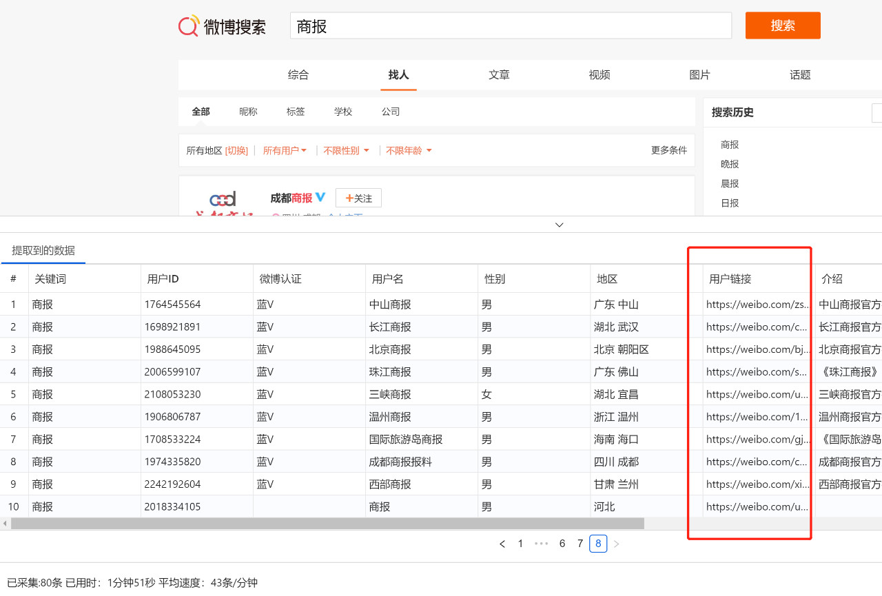Screen dimensions: 882x596
Task: Click the 介绍 column header
Action: [849, 279]
